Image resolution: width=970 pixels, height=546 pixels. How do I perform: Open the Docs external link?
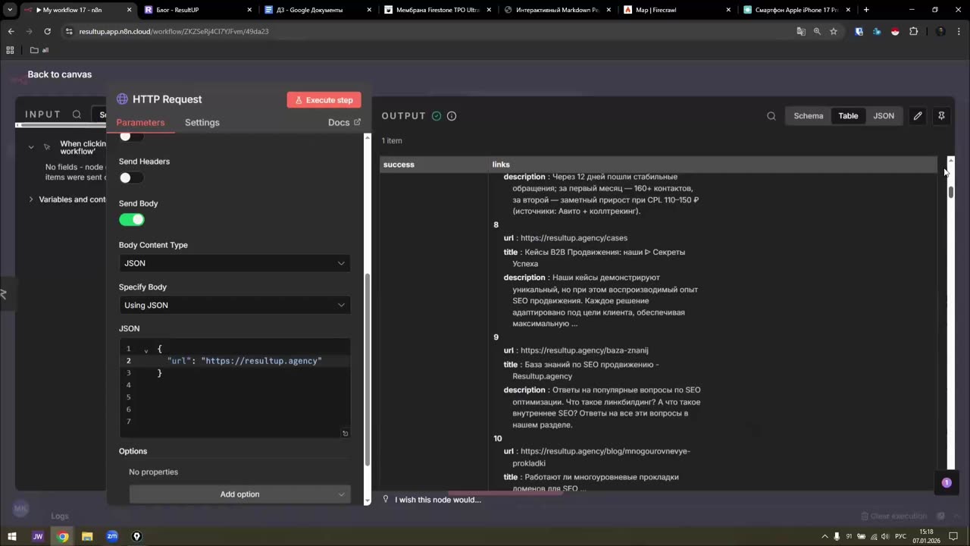point(344,122)
